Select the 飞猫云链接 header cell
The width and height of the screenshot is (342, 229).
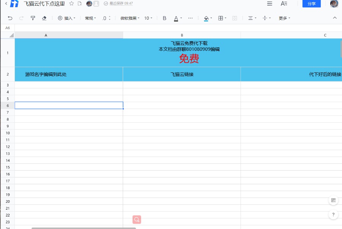pyautogui.click(x=182, y=74)
